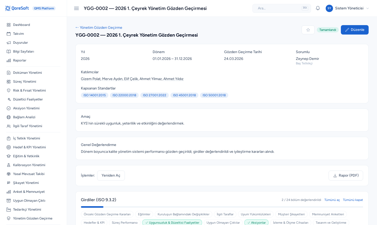Go back via Yönetim Gözden Geçirme link
377x225 pixels.
[x=99, y=28]
